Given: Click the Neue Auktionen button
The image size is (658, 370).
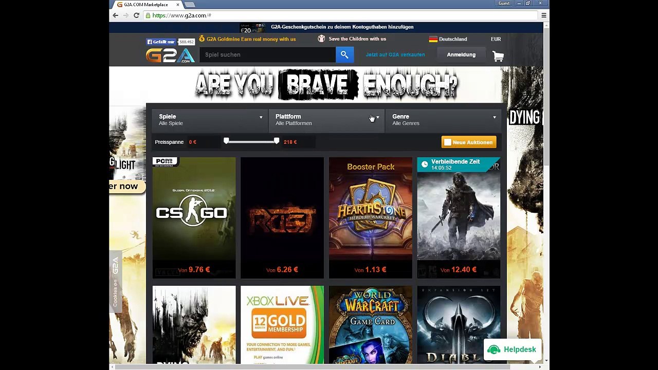Looking at the screenshot, I should tap(469, 142).
